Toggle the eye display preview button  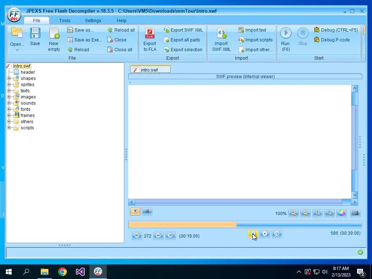[x=135, y=211]
